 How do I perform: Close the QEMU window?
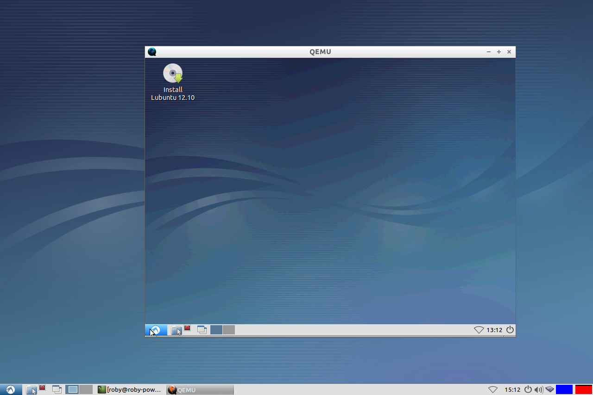point(509,52)
